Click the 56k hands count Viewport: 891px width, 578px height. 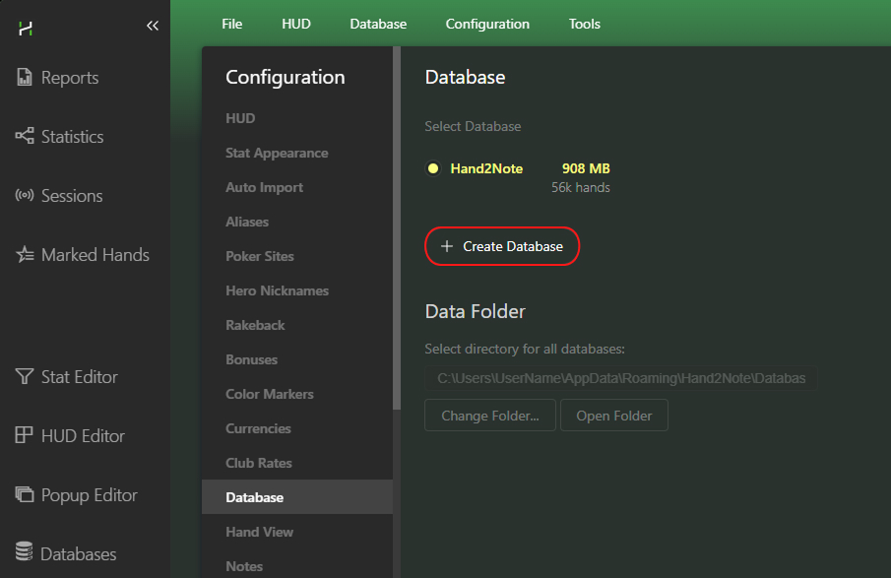coord(580,187)
